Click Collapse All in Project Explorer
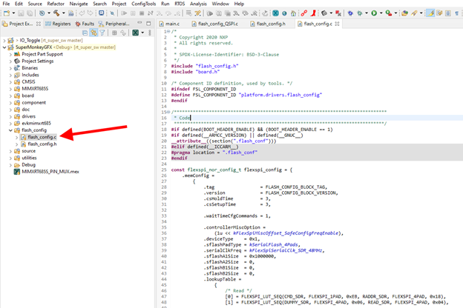This screenshot has width=463, height=308. (x=85, y=33)
